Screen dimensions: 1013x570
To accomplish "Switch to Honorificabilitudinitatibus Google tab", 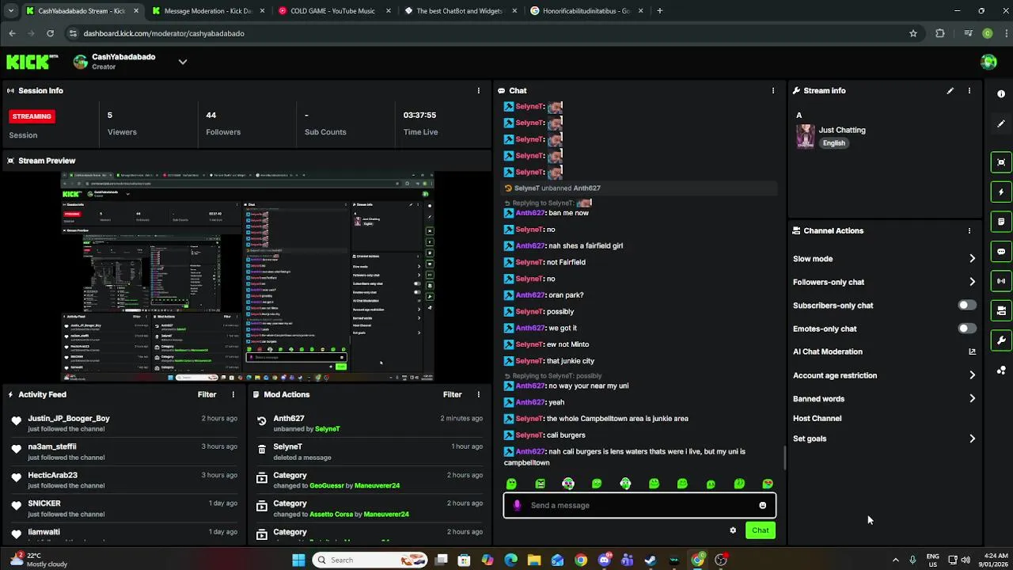I will (586, 11).
